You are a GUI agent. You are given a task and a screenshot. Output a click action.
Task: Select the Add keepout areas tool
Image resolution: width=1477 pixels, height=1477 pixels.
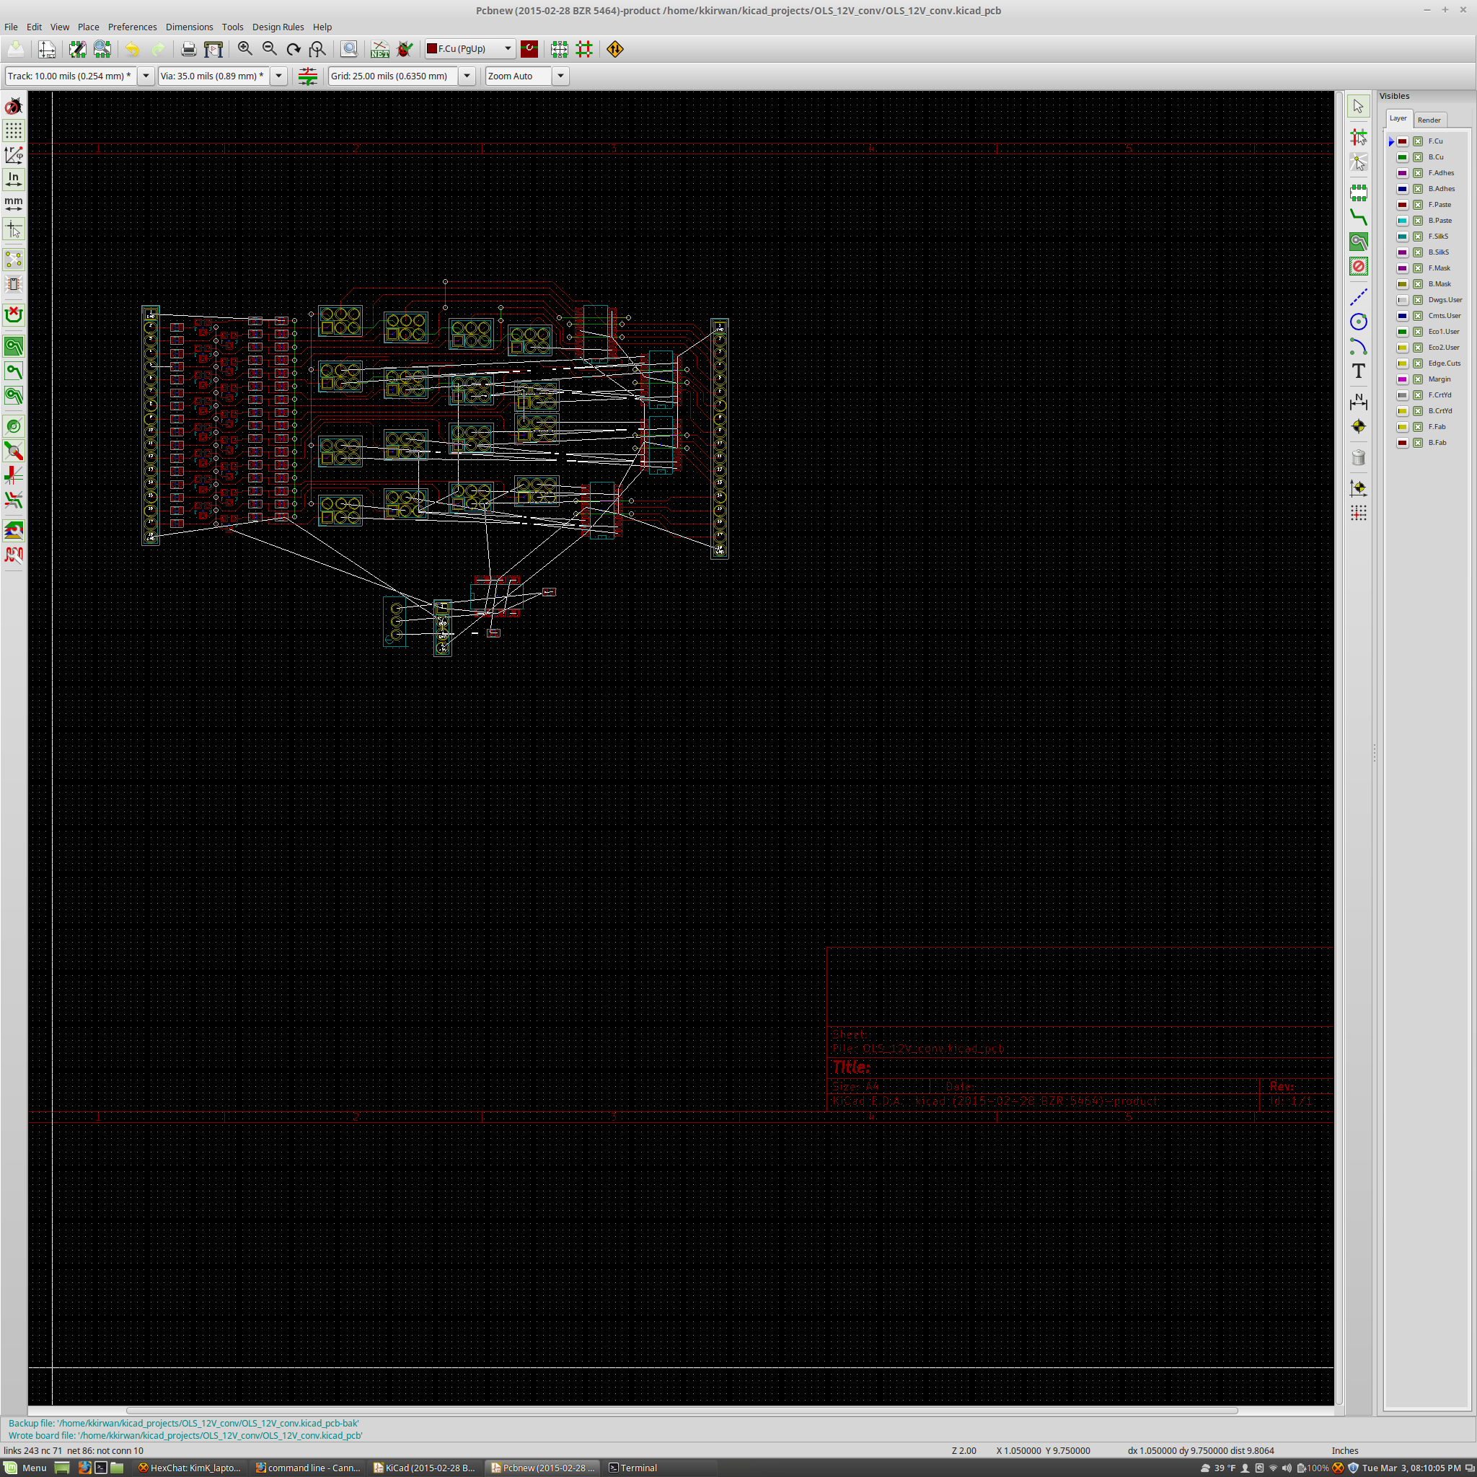pyautogui.click(x=1359, y=266)
